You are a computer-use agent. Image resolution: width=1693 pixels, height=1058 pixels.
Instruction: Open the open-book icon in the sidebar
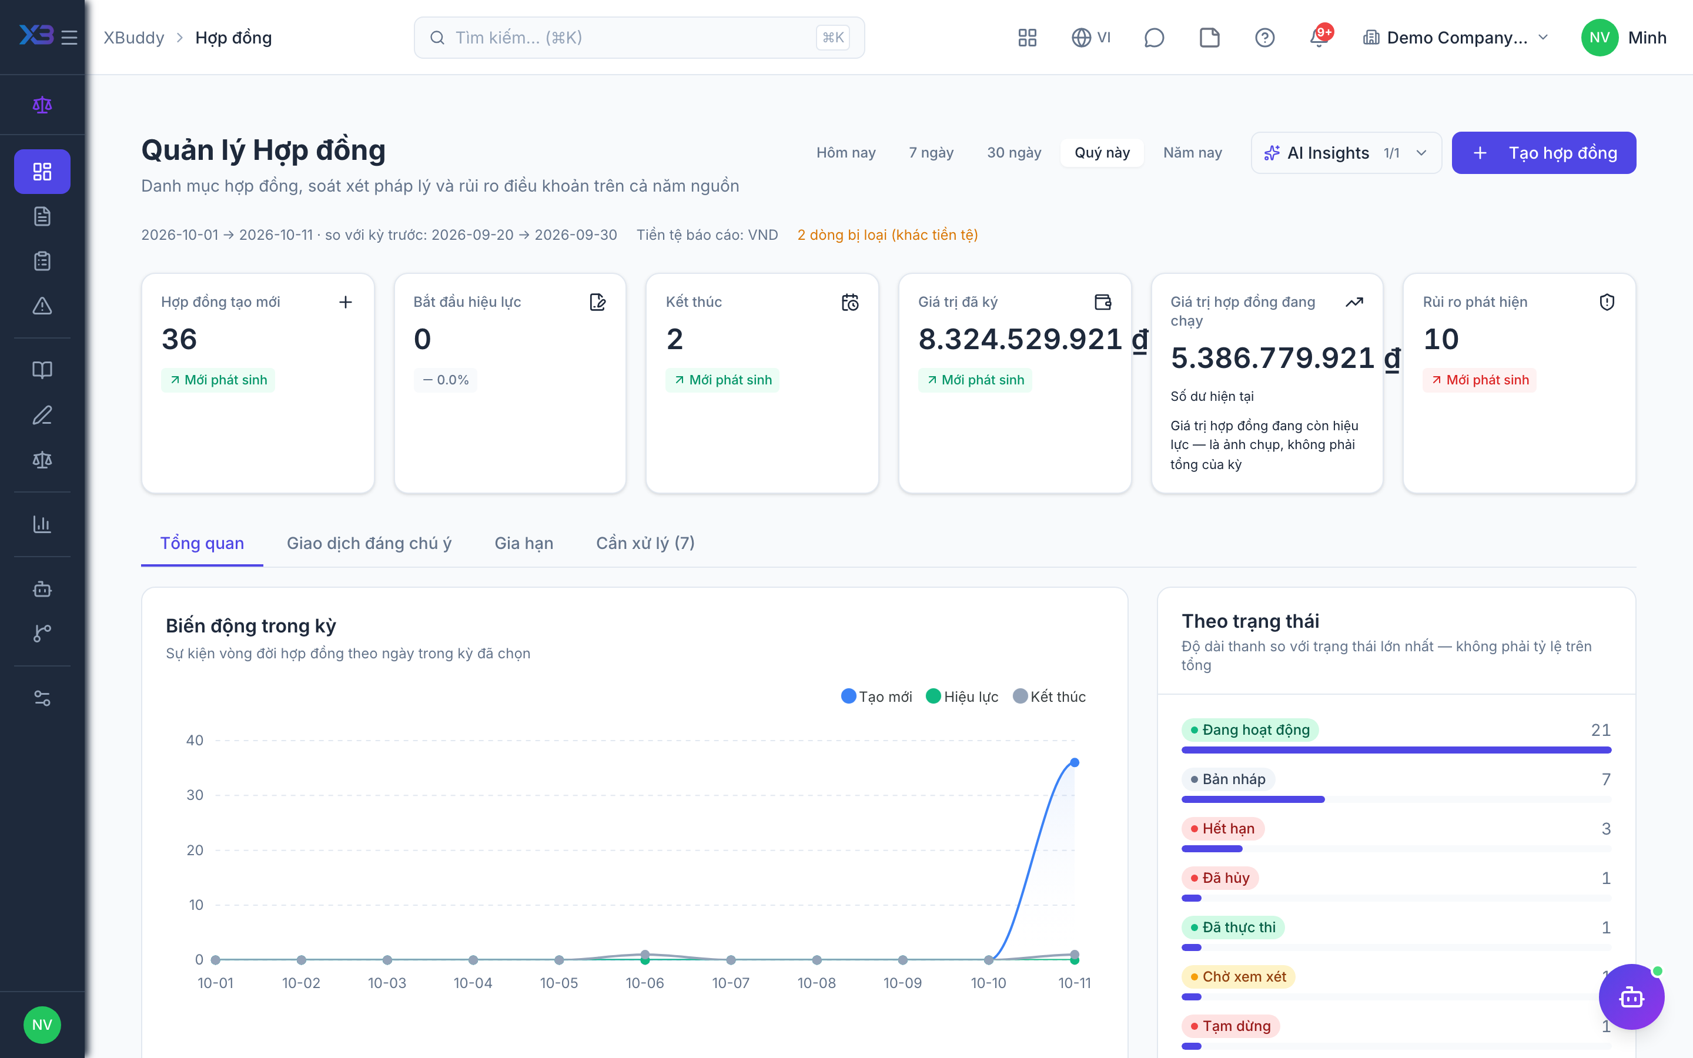point(42,370)
